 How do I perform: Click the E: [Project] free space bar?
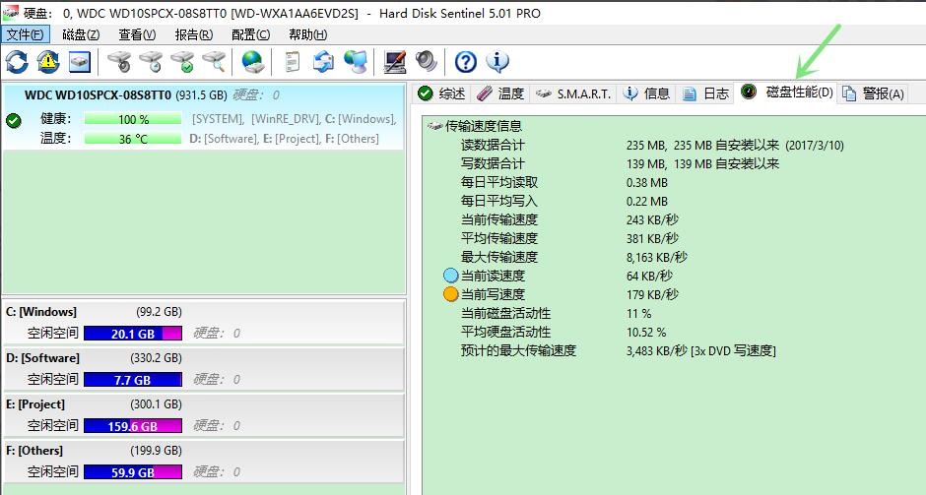coord(133,426)
